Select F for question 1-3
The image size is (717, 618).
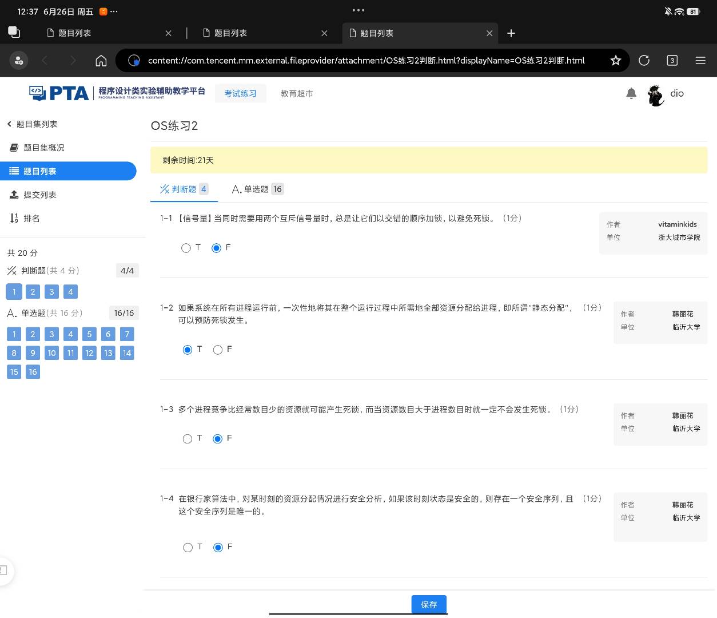pyautogui.click(x=217, y=439)
